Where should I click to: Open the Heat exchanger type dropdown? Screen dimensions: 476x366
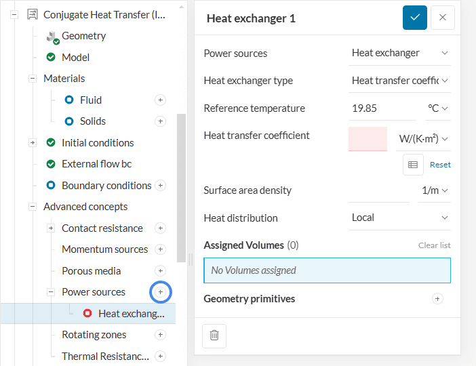[x=399, y=81]
